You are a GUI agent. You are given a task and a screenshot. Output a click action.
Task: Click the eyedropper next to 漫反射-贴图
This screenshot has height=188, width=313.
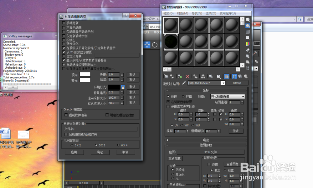(x=183, y=83)
